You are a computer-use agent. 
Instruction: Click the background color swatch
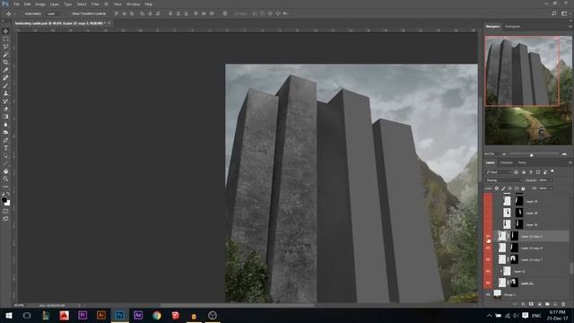click(8, 204)
